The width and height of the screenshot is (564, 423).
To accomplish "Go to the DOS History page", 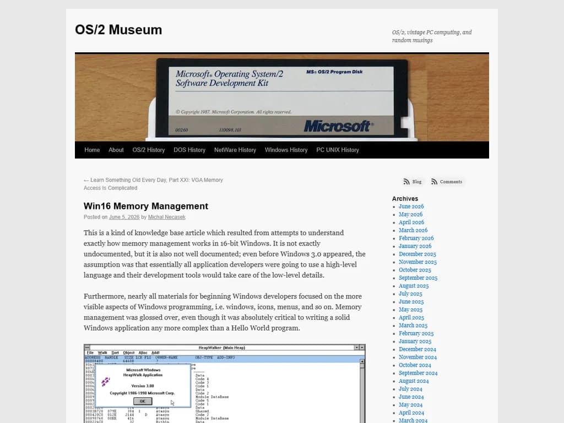I will (x=189, y=150).
